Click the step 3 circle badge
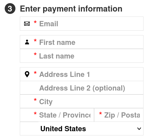Viewport: 150px width, 137px height. [10, 9]
